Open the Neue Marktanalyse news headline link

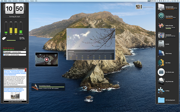pyautogui.click(x=14, y=90)
